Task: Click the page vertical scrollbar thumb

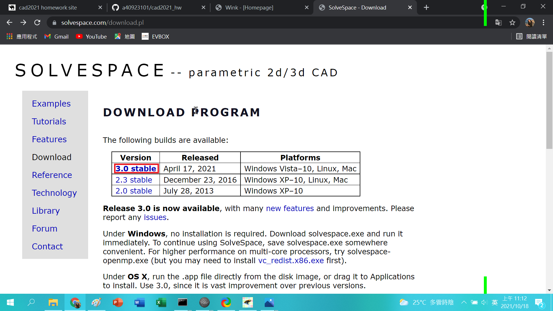Action: click(x=549, y=100)
